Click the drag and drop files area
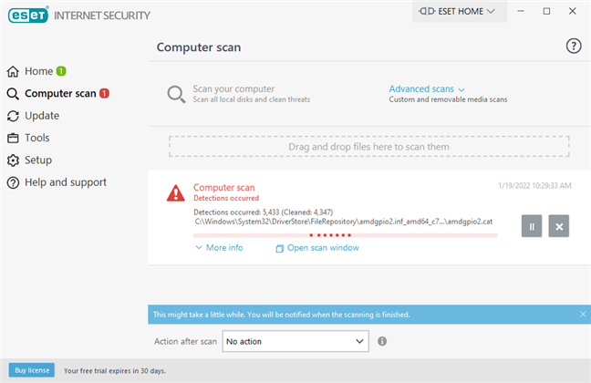 coord(369,146)
